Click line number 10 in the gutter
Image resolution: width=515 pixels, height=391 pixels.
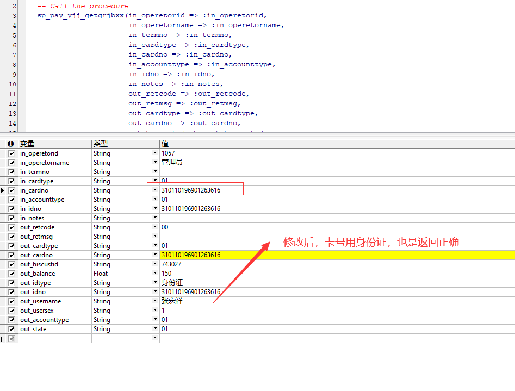tap(13, 84)
